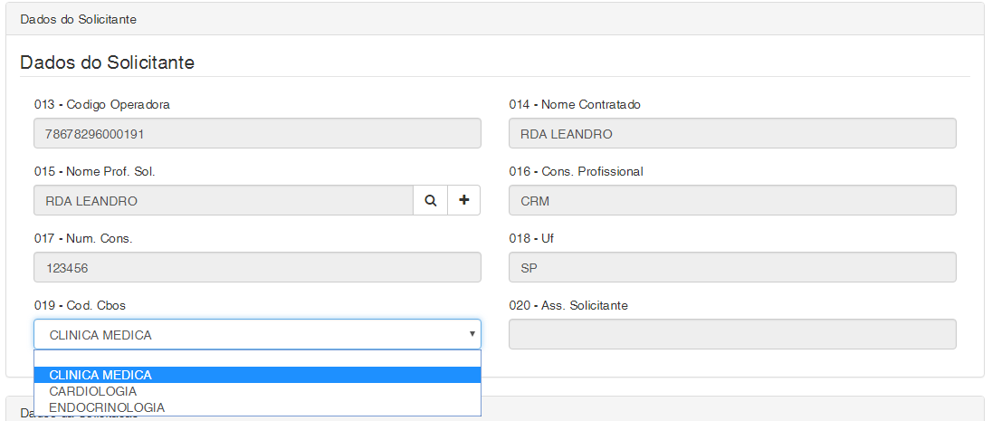The width and height of the screenshot is (992, 421).
Task: Click the 020 - Ass. Solicitante label
Action: 568,305
